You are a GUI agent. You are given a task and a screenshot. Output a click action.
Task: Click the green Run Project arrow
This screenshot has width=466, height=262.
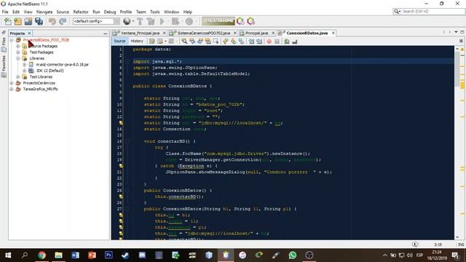click(x=162, y=21)
